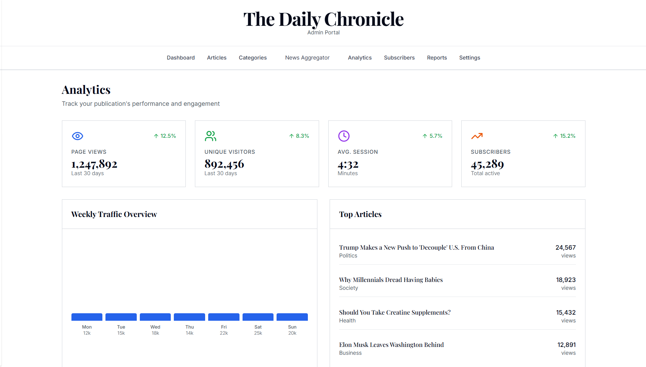The image size is (646, 367).
Task: Click the Saturday bar in traffic chart
Action: click(x=258, y=317)
